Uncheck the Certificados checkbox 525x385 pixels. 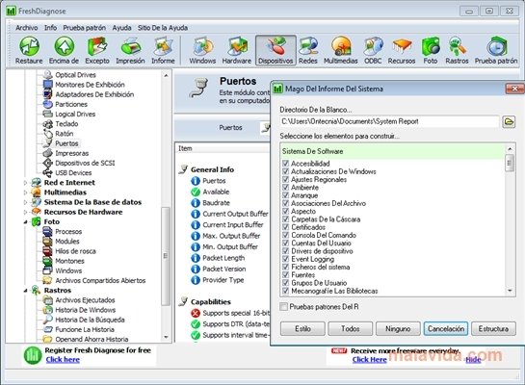coord(285,227)
